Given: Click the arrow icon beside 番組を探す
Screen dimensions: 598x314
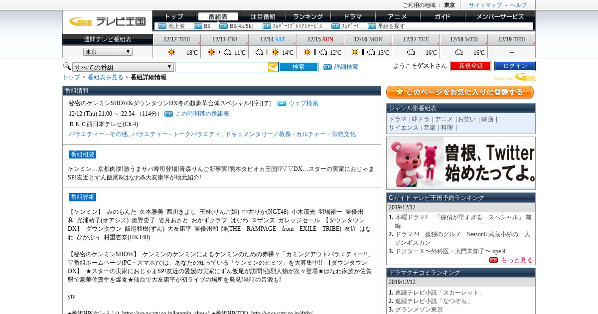Looking at the screenshot, I should pos(372,26).
